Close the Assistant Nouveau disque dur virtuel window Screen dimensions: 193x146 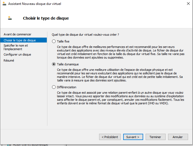tap(188, 4)
